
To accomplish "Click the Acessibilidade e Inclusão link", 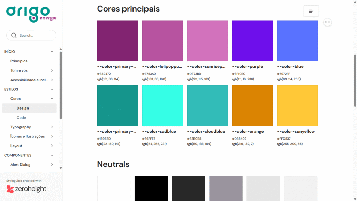I will pyautogui.click(x=29, y=80).
